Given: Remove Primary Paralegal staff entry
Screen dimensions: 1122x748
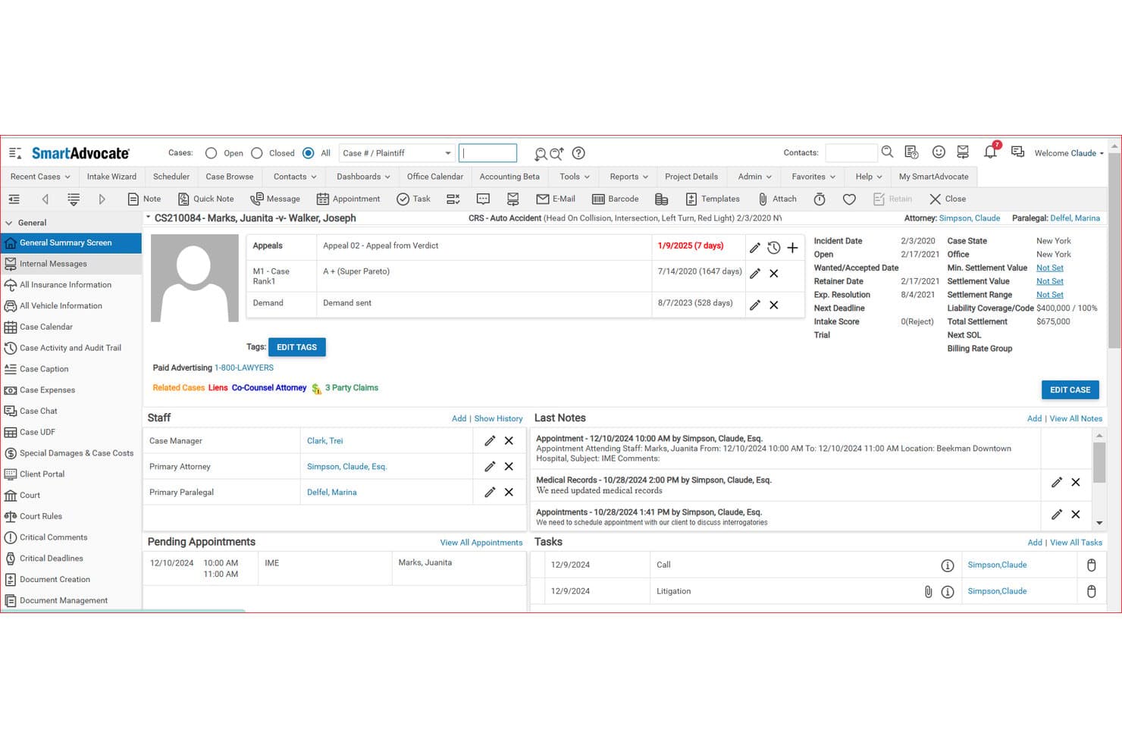Looking at the screenshot, I should point(509,492).
